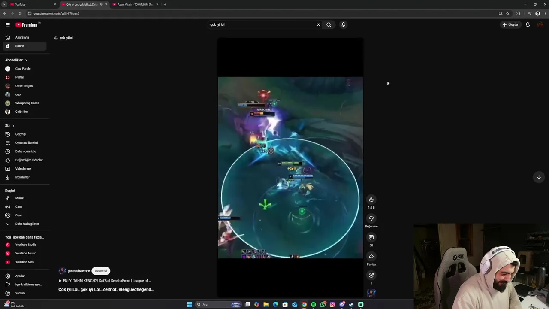Open Chrome extensions puzzle icon

coord(518,13)
